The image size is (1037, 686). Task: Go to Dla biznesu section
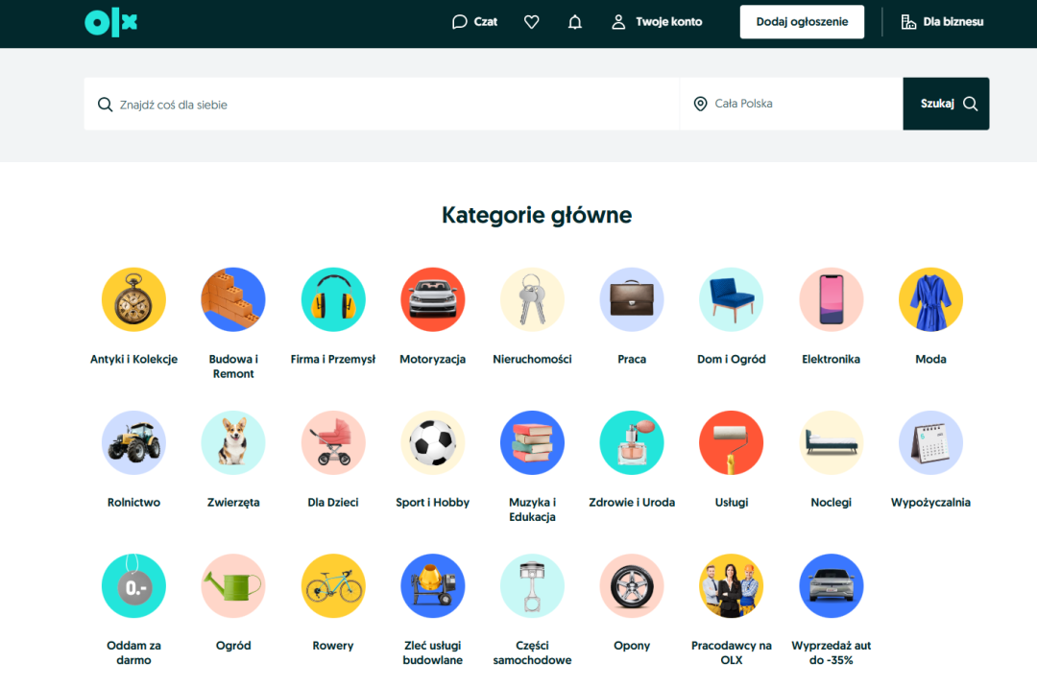[942, 22]
